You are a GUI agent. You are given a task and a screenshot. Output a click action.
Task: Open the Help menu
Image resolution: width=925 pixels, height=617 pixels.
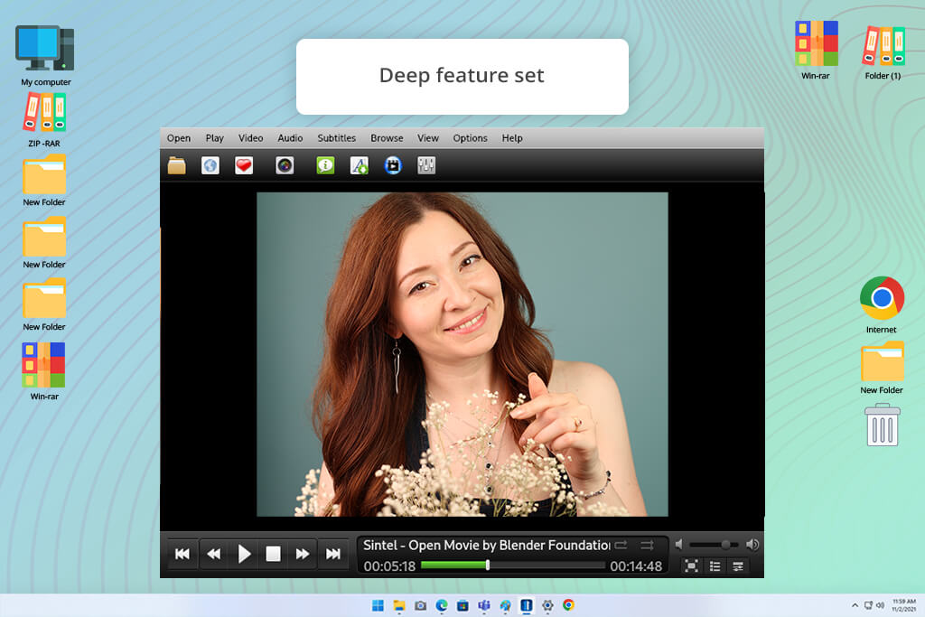[x=512, y=138]
